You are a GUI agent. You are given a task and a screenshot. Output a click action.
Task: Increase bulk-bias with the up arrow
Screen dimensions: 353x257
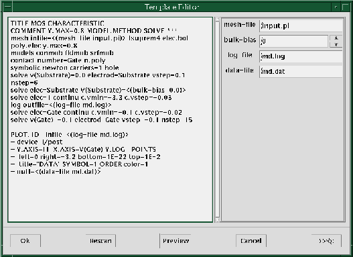click(x=336, y=38)
